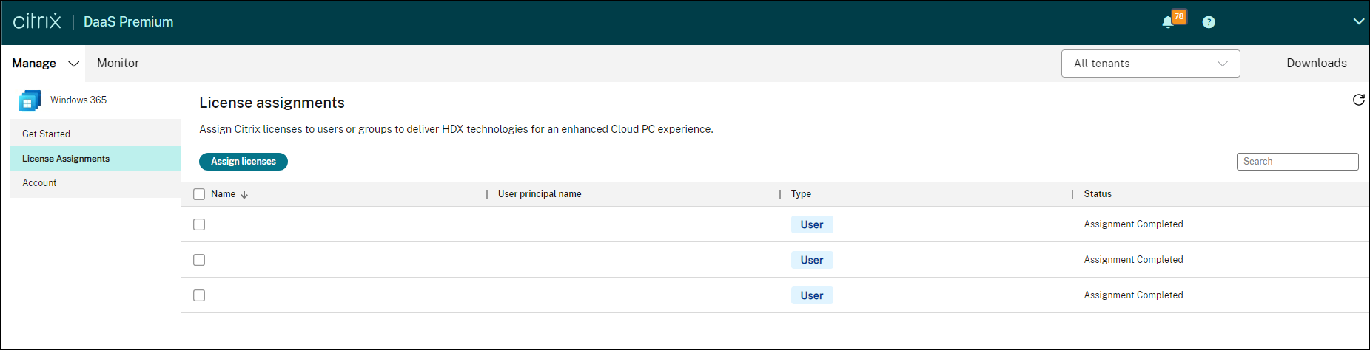Click Assignment Completed in the third row
Screen dimensions: 1370x350
(1133, 295)
